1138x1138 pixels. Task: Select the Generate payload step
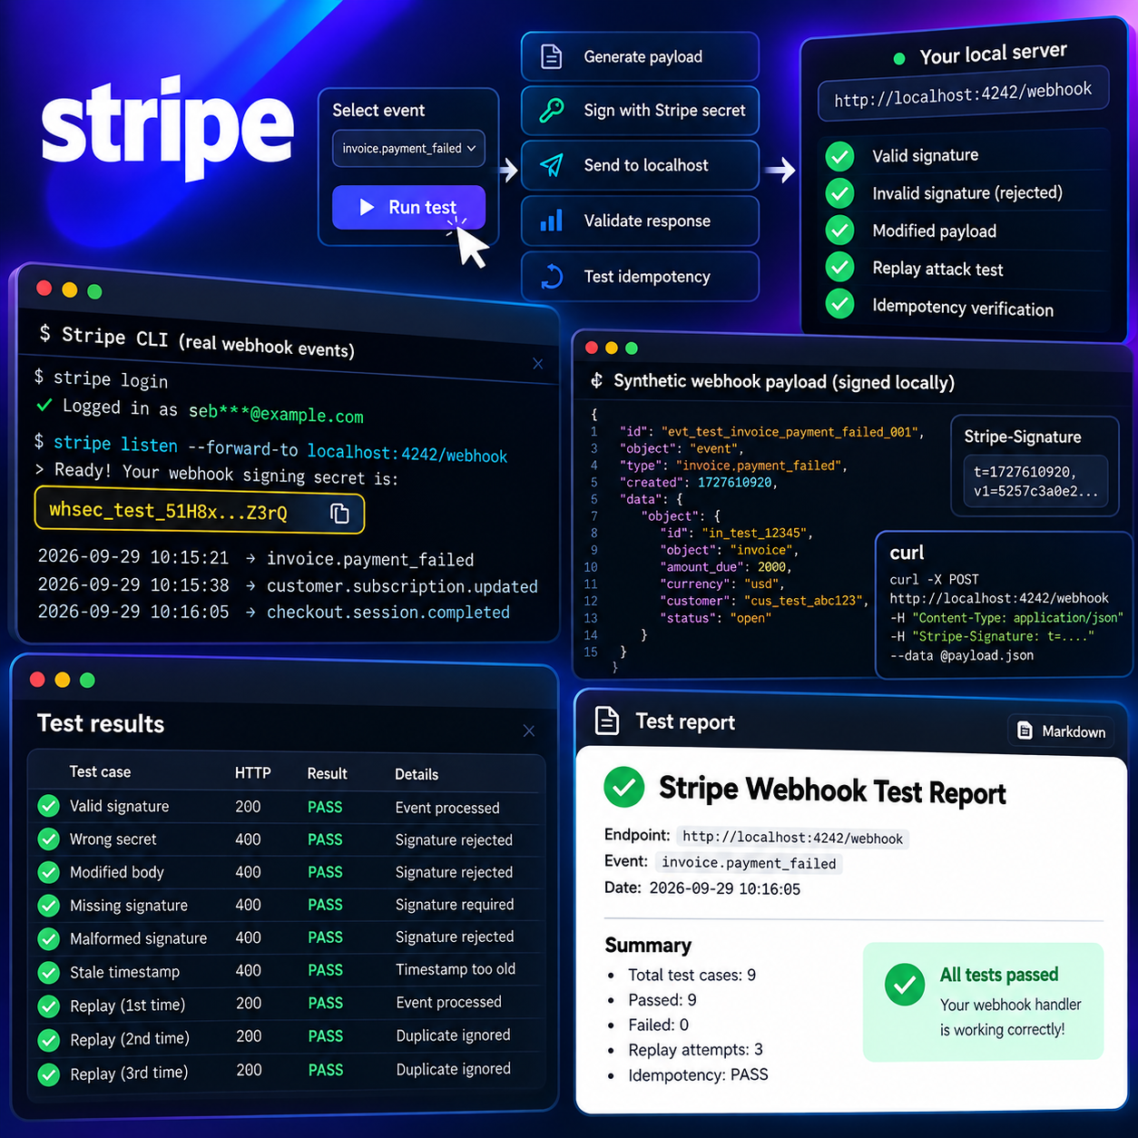point(640,56)
